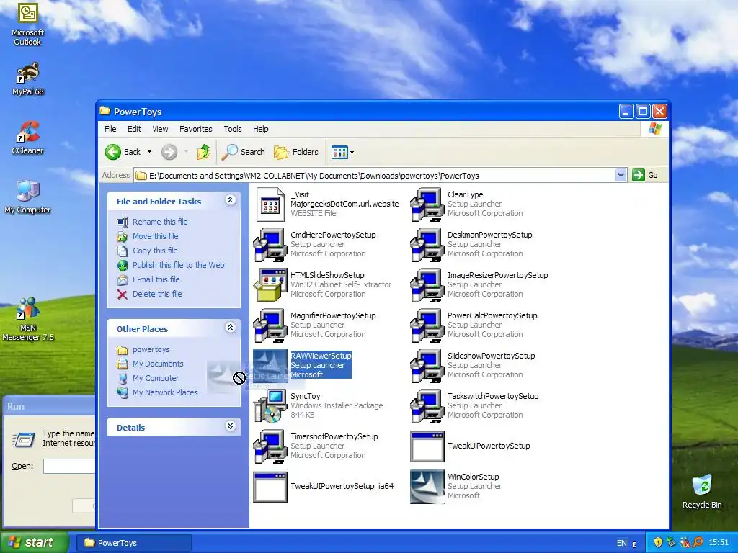Click the Start button
This screenshot has width=738, height=553.
coord(33,543)
